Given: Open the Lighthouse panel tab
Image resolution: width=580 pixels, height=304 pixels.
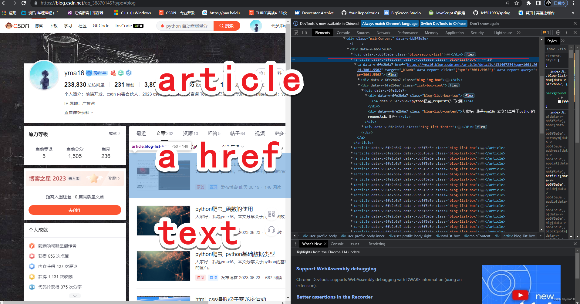Looking at the screenshot, I should (x=503, y=32).
